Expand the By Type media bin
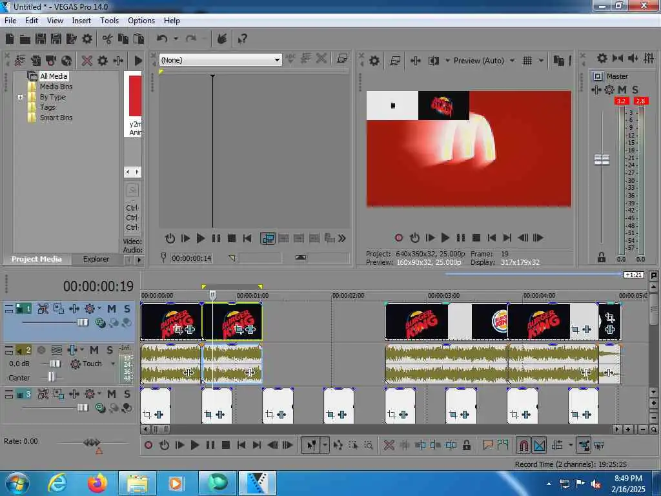 pyautogui.click(x=20, y=97)
